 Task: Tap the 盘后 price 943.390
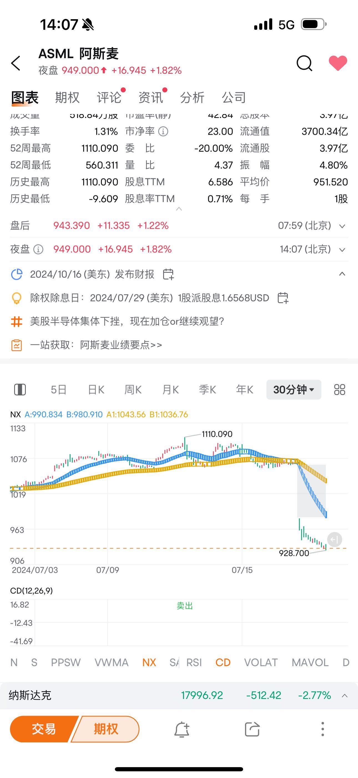tap(72, 226)
